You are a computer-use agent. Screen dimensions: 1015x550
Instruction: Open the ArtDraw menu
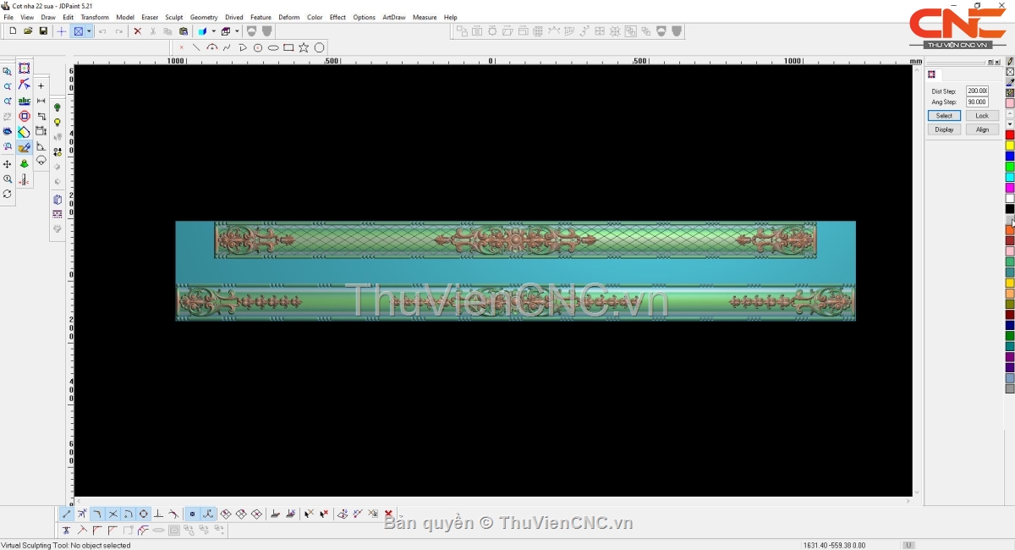393,17
